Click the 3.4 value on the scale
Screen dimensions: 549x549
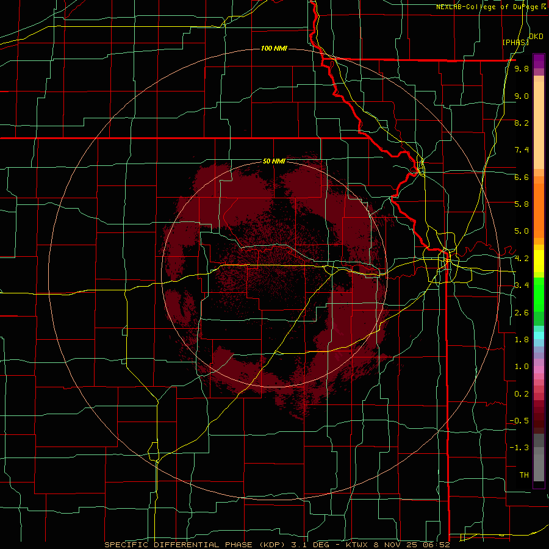pyautogui.click(x=522, y=285)
